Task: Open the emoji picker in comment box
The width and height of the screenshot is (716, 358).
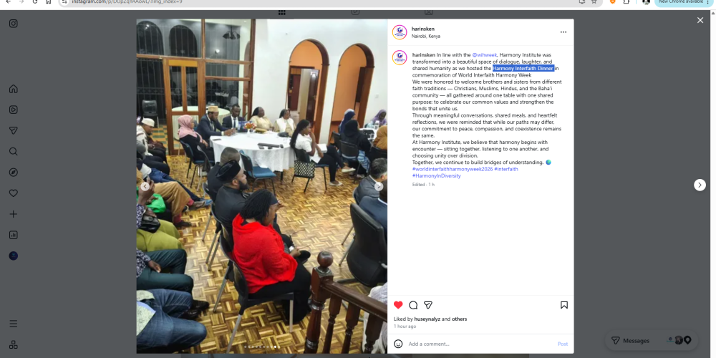Action: (398, 344)
